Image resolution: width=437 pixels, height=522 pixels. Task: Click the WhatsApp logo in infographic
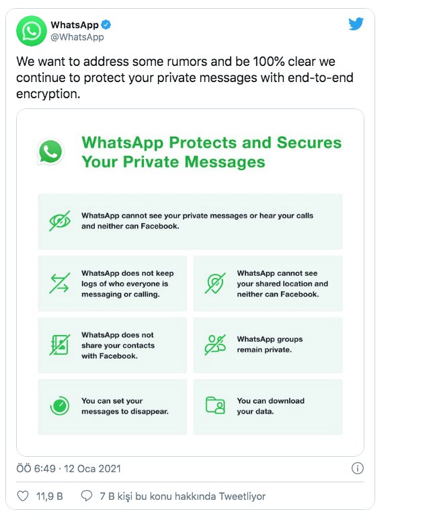[50, 152]
